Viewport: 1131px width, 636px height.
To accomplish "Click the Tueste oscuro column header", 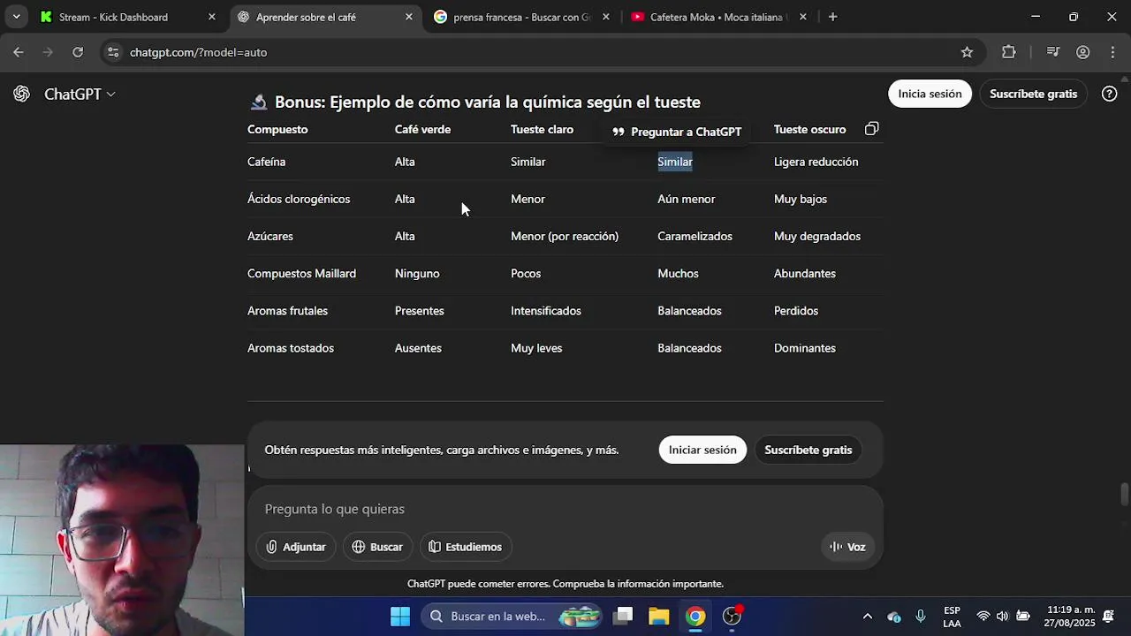I will [809, 129].
